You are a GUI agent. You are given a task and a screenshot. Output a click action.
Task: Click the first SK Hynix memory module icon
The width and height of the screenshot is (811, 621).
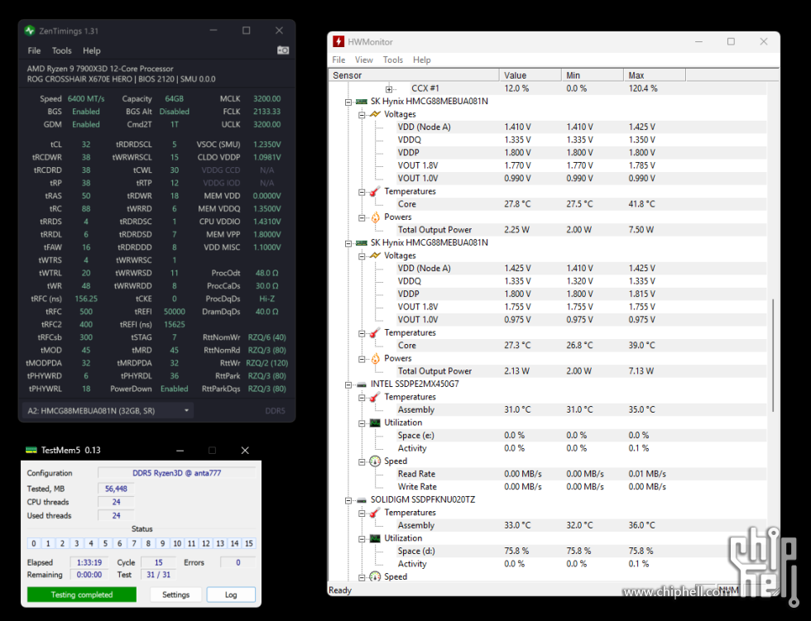tap(362, 101)
